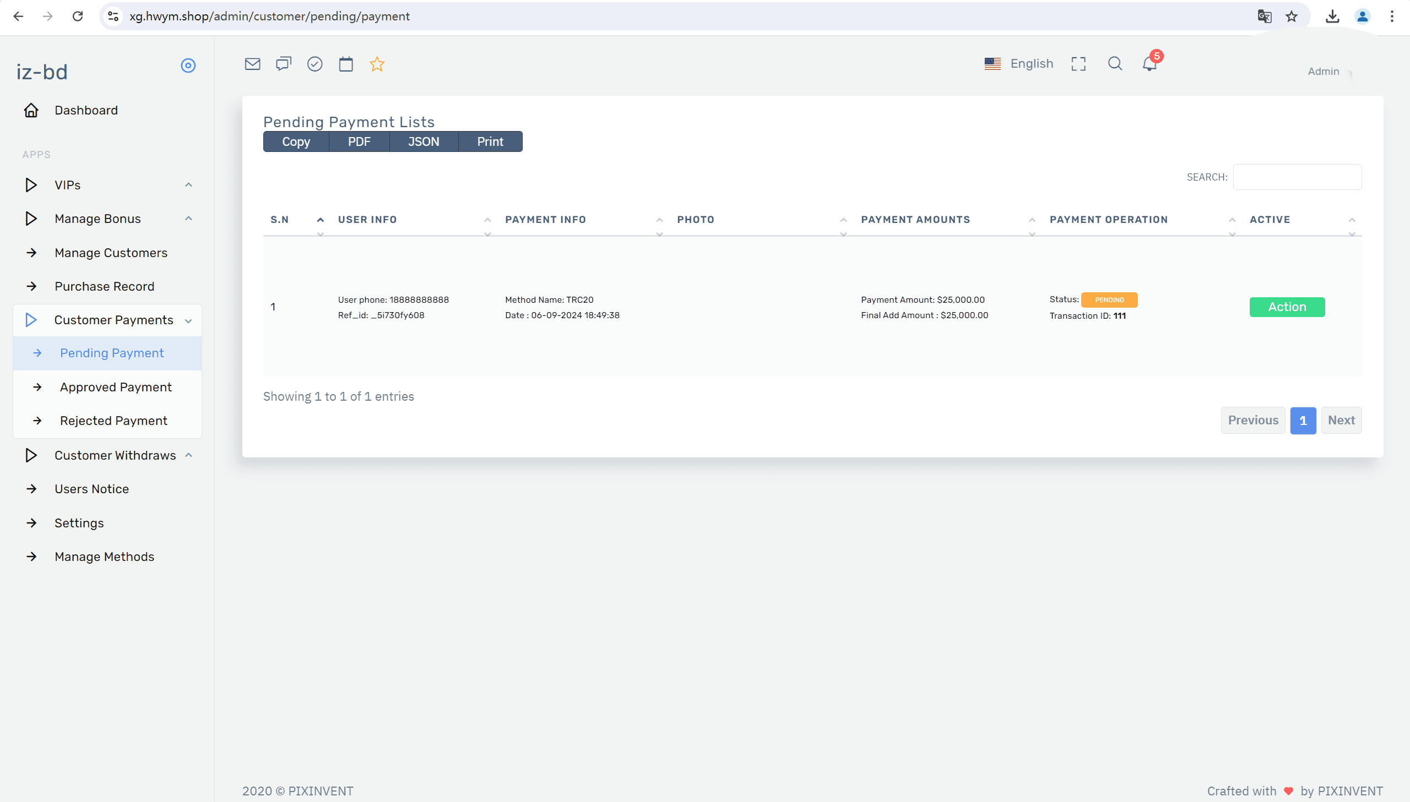Export the table as PDF

359,141
